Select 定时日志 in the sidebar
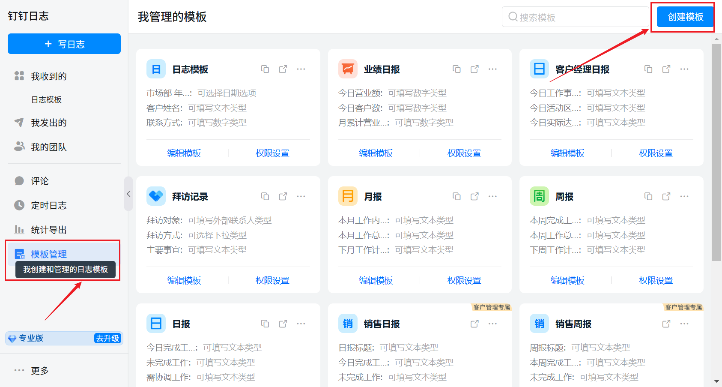The height and width of the screenshot is (387, 722). click(x=48, y=205)
